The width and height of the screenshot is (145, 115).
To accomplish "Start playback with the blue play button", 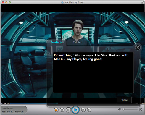I will (75, 110).
